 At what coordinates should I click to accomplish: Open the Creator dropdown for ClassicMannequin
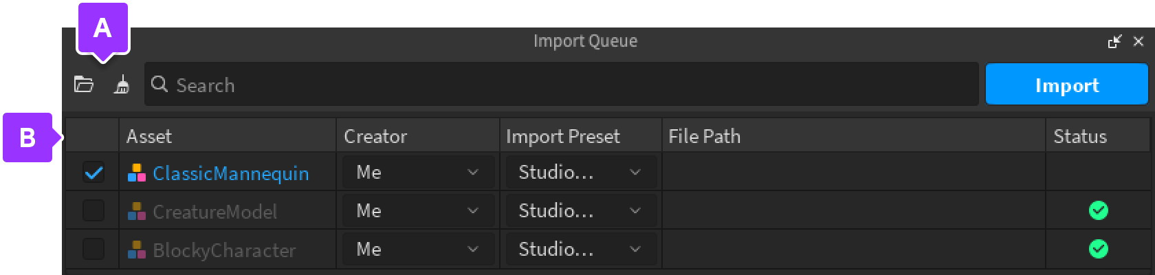tap(417, 173)
